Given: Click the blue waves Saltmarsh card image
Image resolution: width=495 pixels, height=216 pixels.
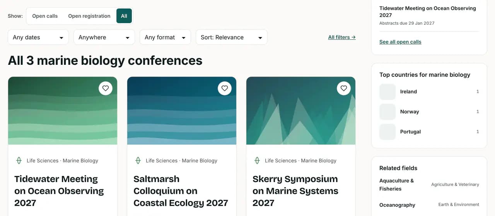Looking at the screenshot, I should [182, 111].
